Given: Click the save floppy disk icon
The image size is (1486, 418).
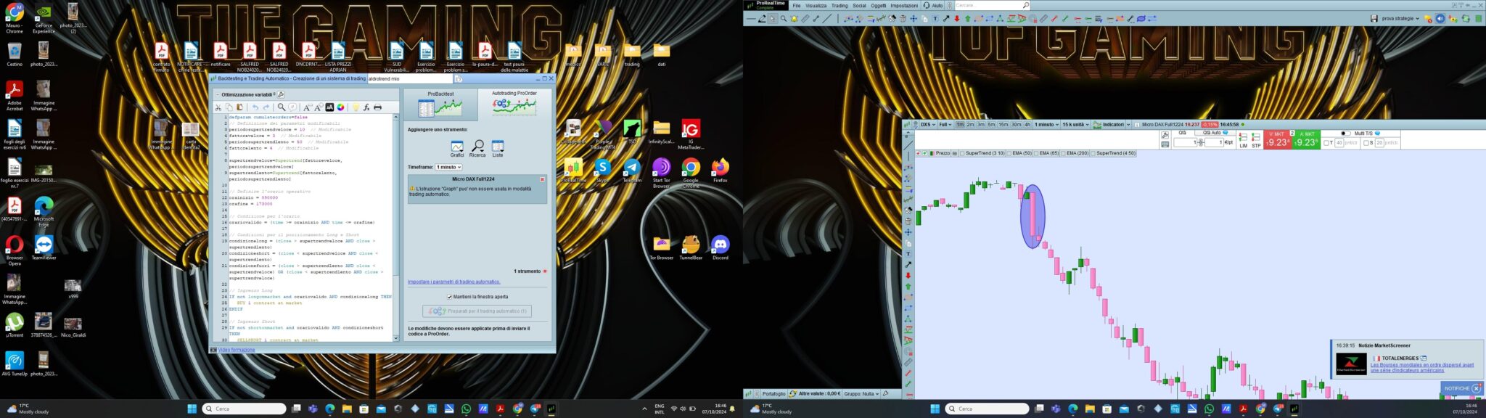Looking at the screenshot, I should pos(1374,19).
